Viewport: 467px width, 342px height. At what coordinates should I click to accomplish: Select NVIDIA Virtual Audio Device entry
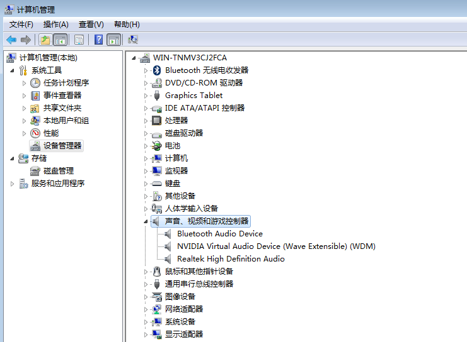(x=276, y=246)
